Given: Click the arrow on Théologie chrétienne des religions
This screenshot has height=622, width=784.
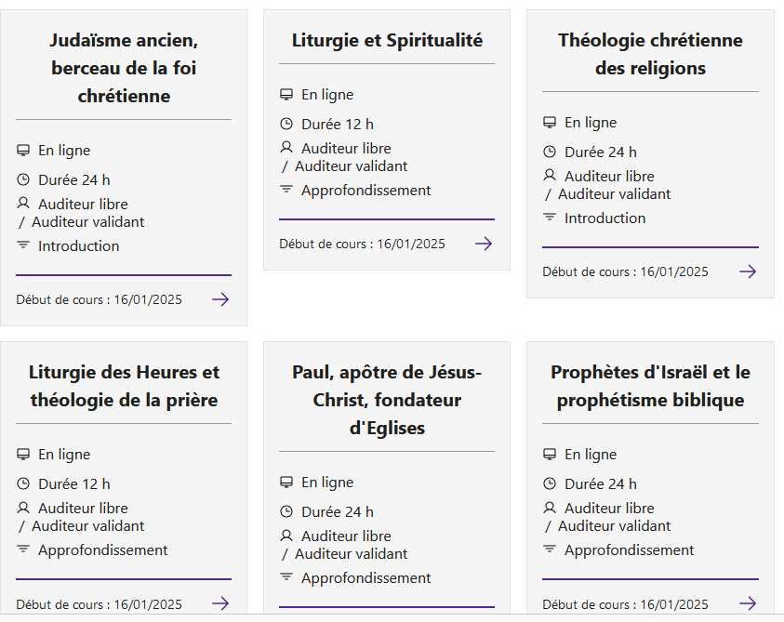Looking at the screenshot, I should pos(747,271).
